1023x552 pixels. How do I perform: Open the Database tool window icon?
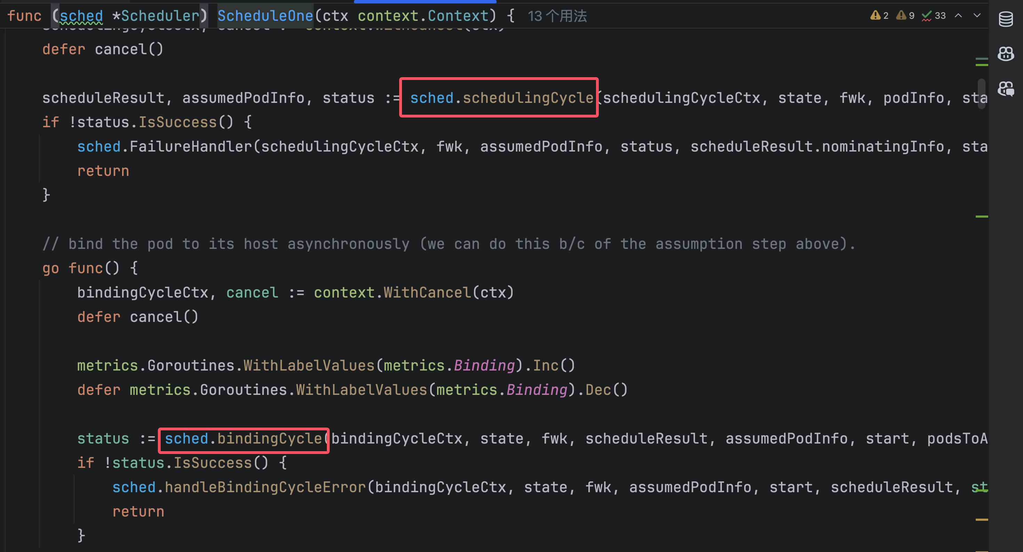tap(1006, 18)
